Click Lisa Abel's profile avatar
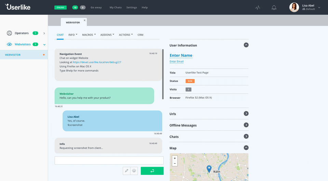328x181 pixels. coord(294,7)
